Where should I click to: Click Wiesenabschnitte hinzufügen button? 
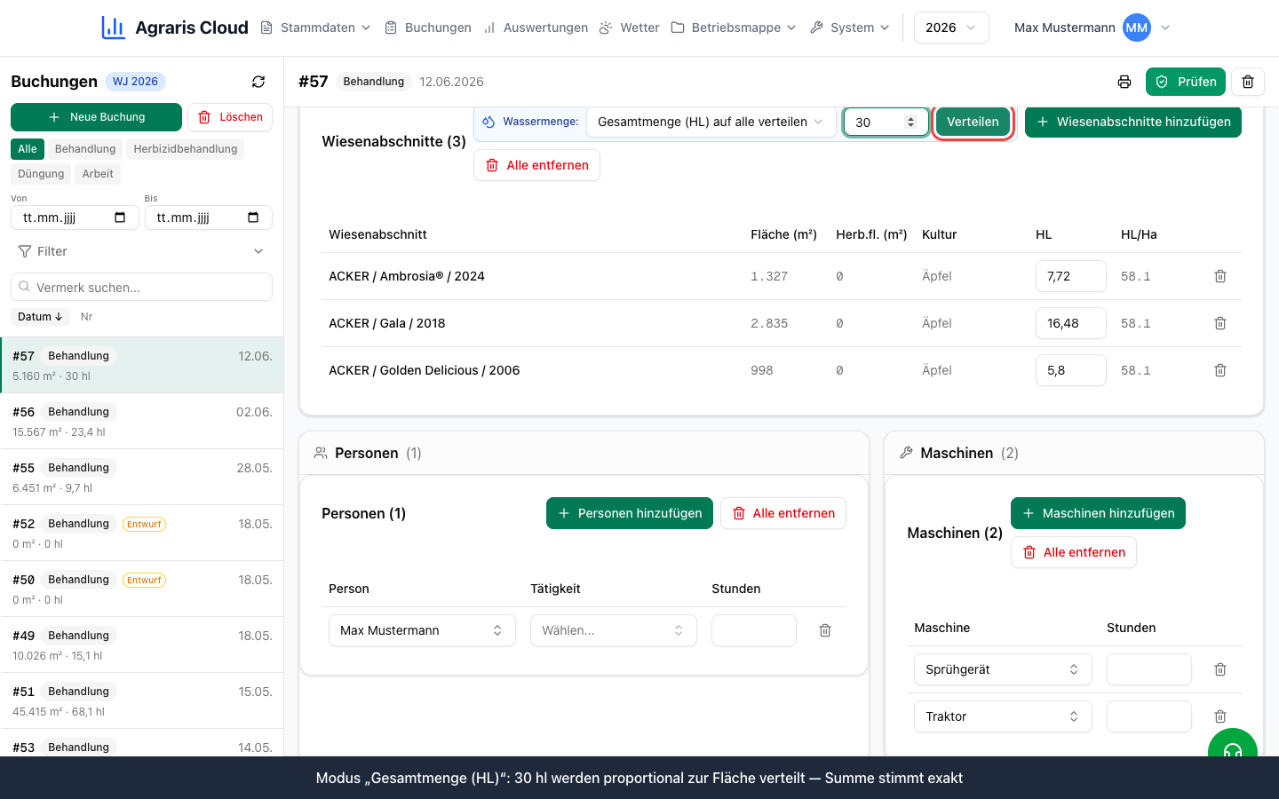(1133, 122)
